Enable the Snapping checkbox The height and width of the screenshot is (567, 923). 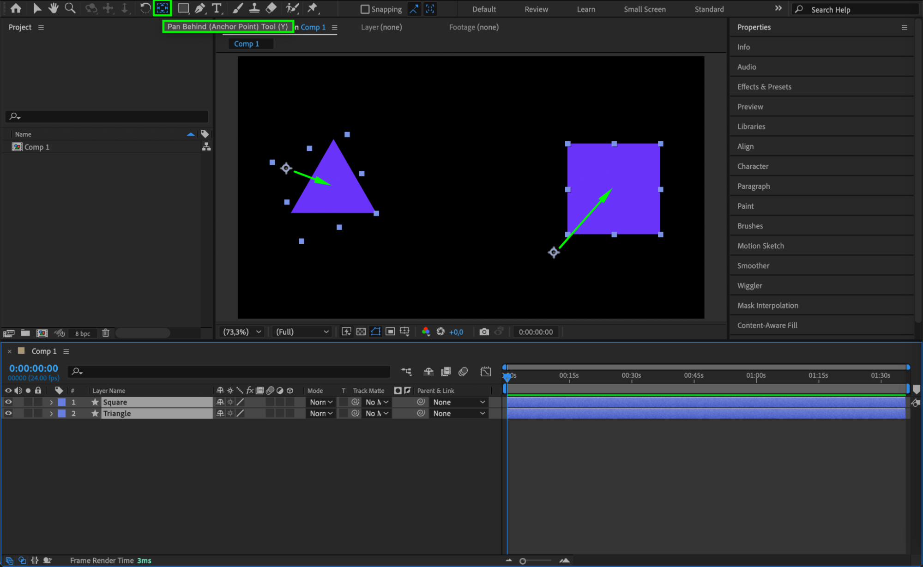point(365,9)
